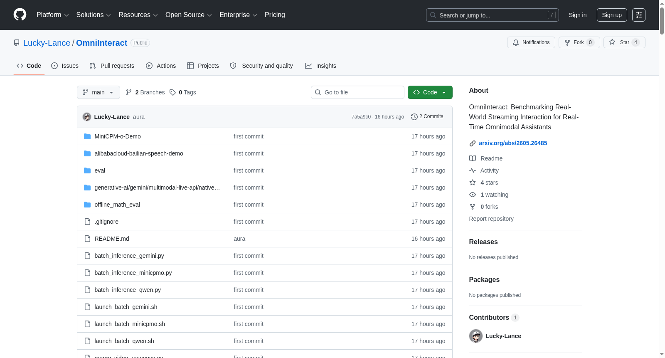This screenshot has width=665, height=358.
Task: Switch to the Insights tab
Action: 320,66
